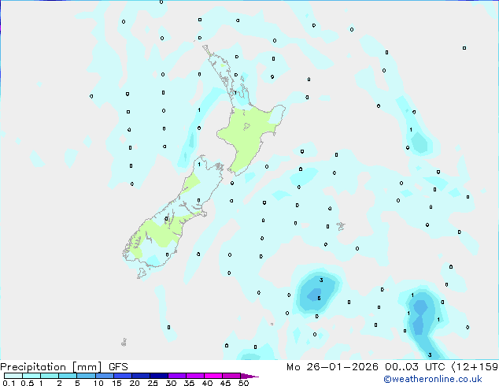Select the 25–30 mm dark navy legend swatch
The width and height of the screenshot is (499, 386).
coord(158,376)
